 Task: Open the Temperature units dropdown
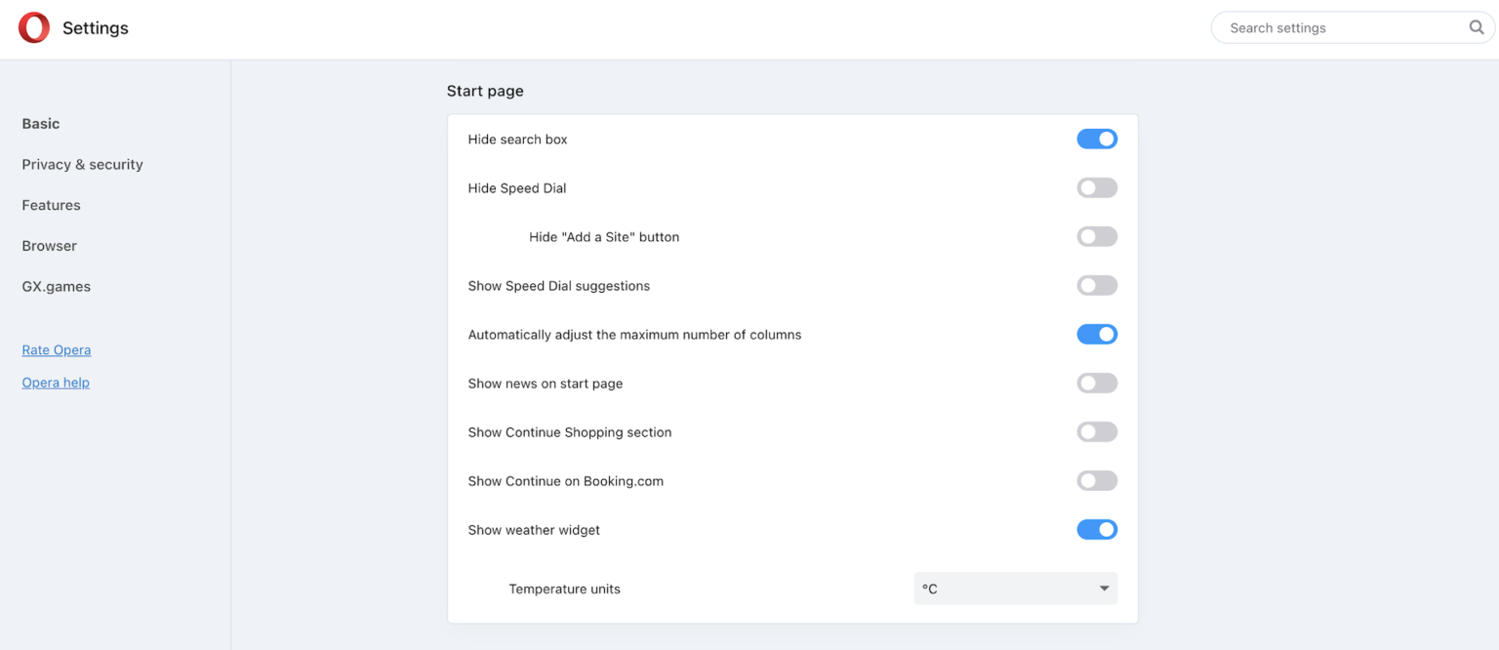point(1015,589)
